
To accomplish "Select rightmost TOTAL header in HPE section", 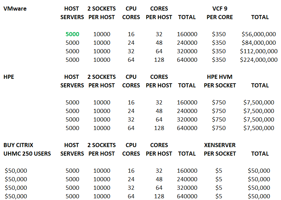I will (x=260, y=85).
